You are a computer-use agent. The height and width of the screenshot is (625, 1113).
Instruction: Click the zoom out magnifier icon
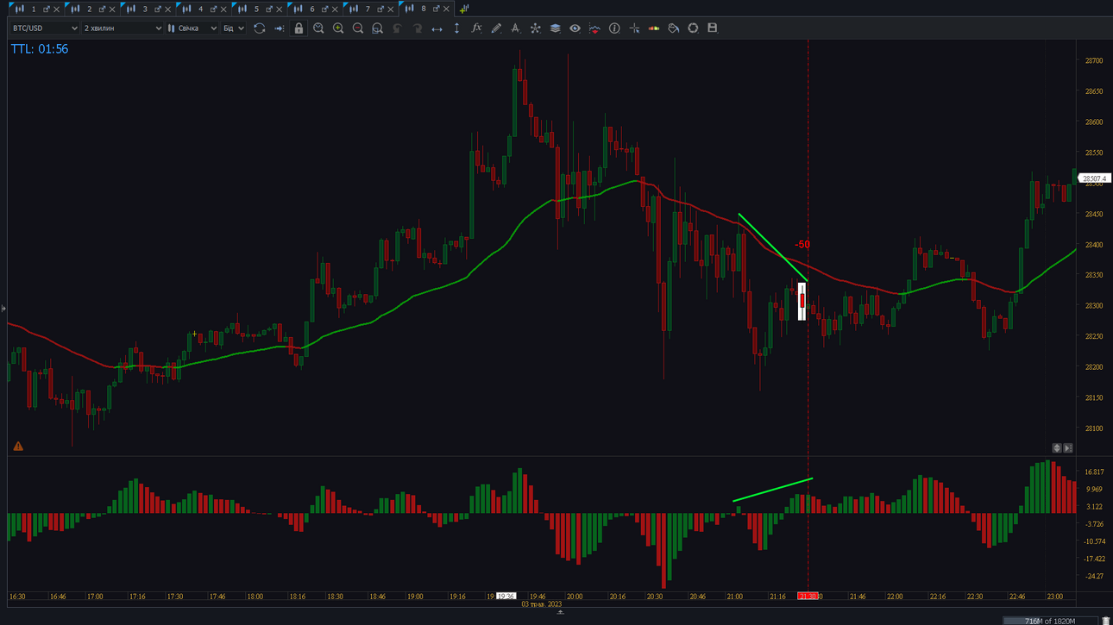coord(358,28)
